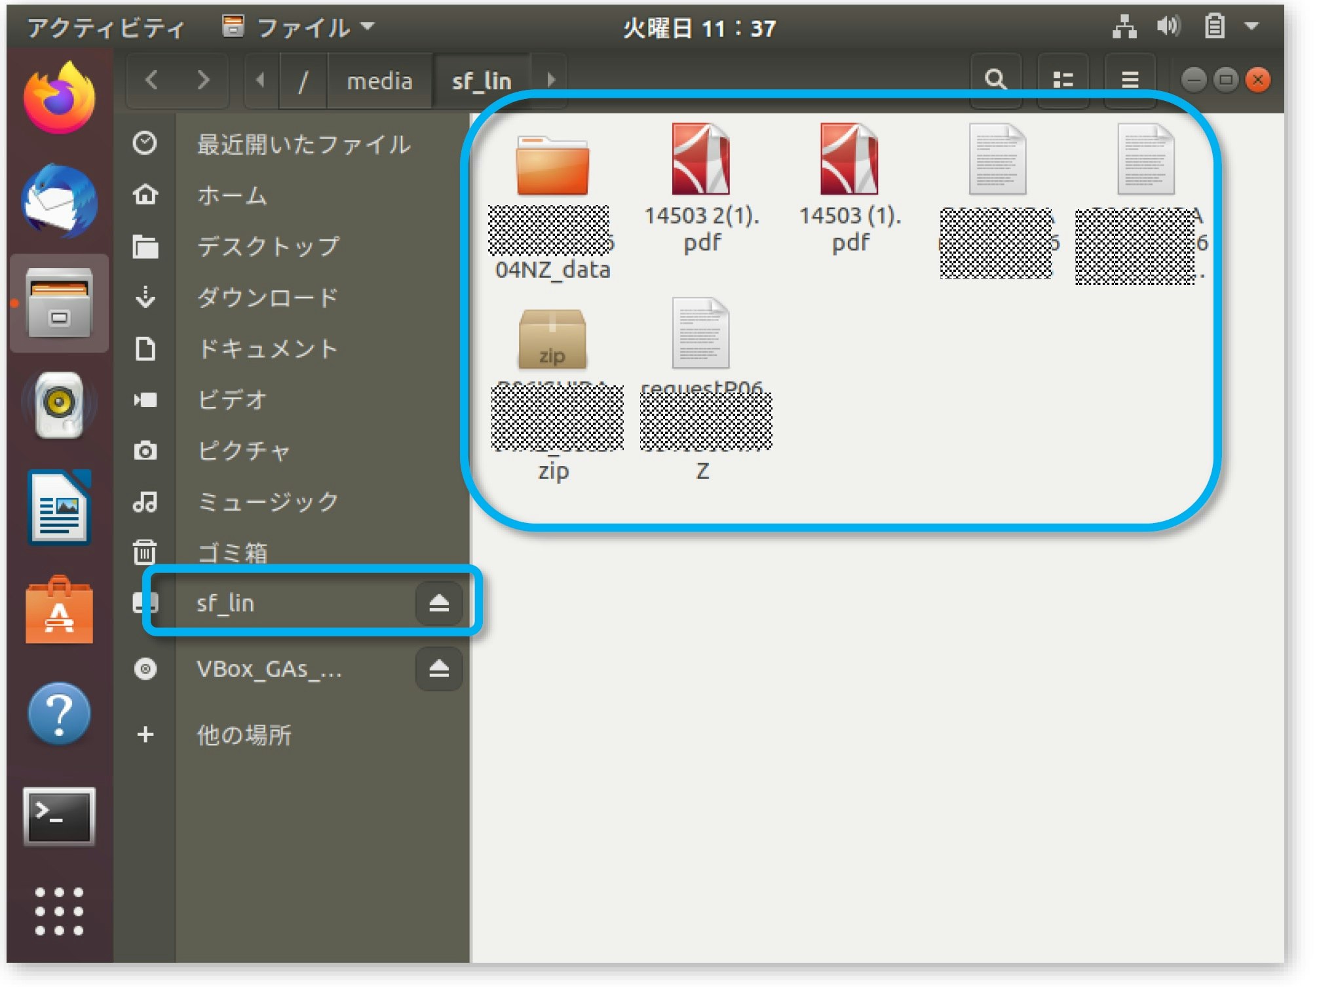Expand path bar with right triangle arrow
The height and width of the screenshot is (987, 1317).
550,80
